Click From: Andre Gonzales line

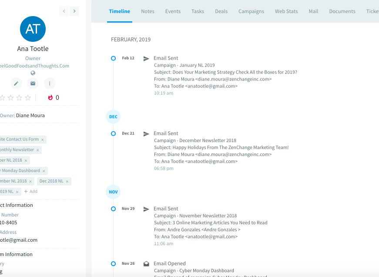point(197,230)
